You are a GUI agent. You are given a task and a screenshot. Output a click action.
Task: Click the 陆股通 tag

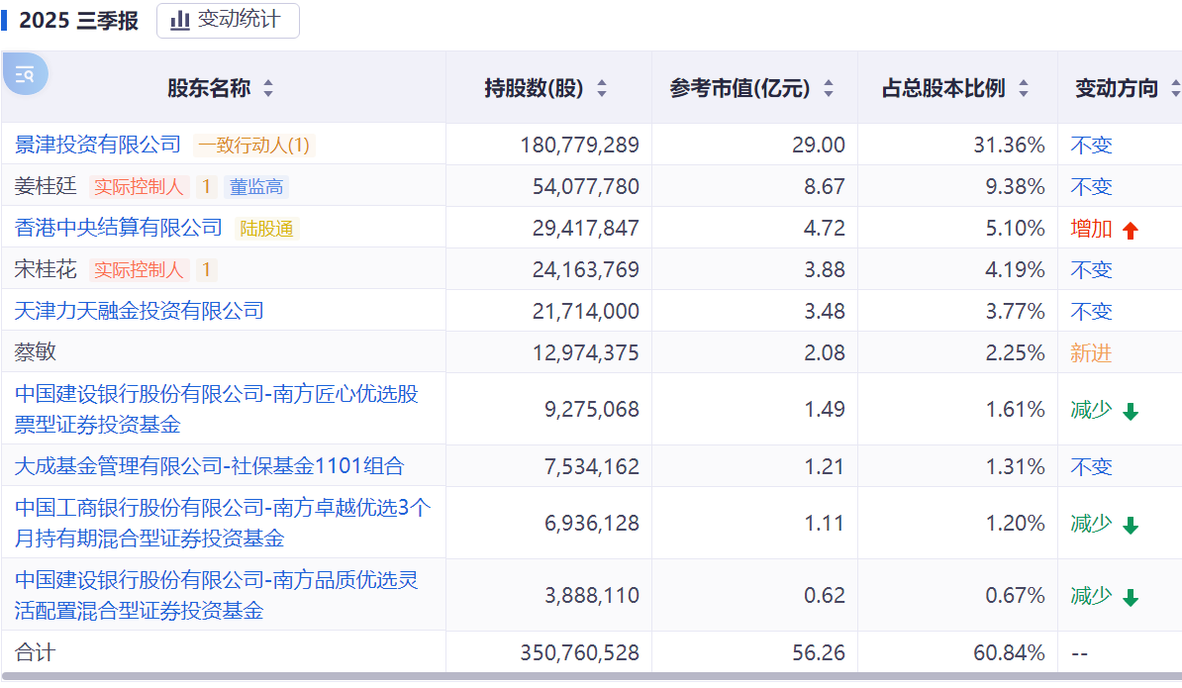tap(267, 229)
